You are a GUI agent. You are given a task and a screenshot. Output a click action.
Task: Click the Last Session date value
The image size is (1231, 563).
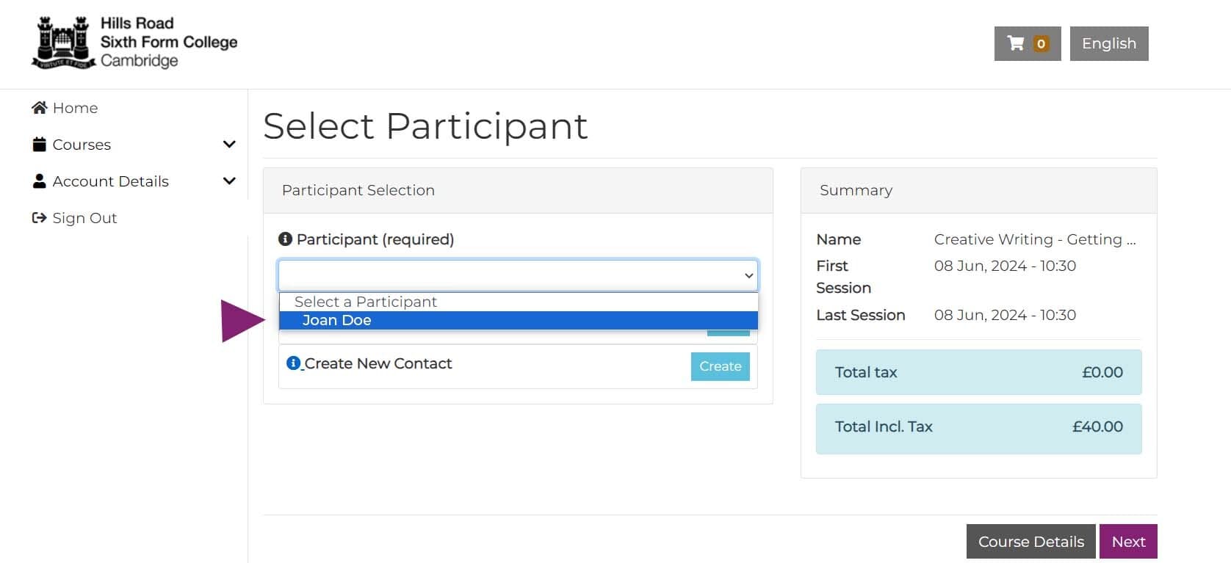[1005, 315]
